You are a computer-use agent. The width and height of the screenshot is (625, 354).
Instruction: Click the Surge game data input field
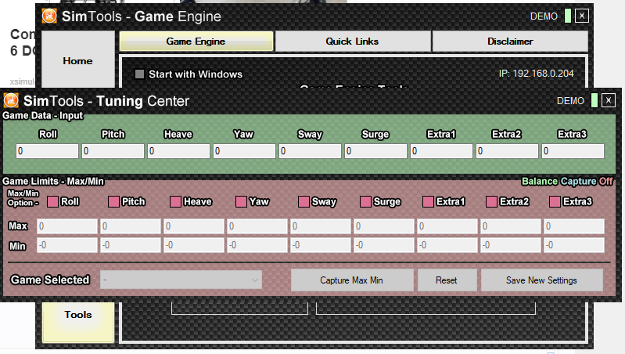coord(376,151)
